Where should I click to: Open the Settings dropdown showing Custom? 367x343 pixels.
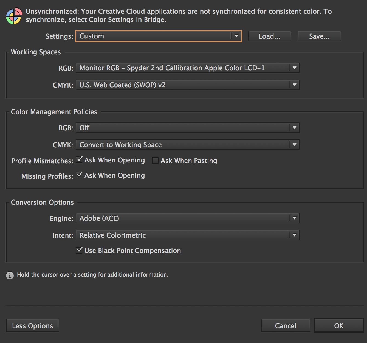tap(159, 36)
